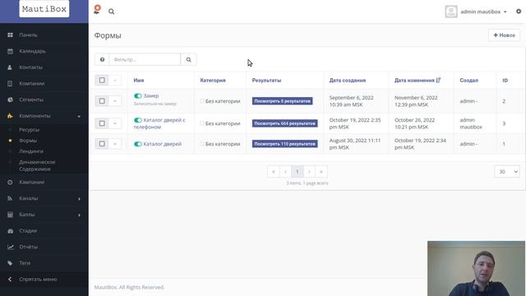The image size is (526, 296).
Task: Expand the Баллы submenu arrow
Action: point(79,215)
